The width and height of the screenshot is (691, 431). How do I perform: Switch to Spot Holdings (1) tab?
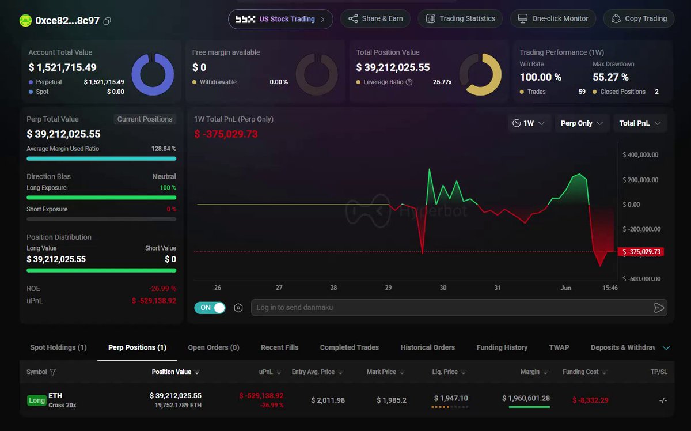coord(58,347)
